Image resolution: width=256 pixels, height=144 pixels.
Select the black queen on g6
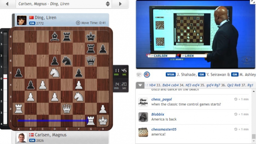pos(91,60)
